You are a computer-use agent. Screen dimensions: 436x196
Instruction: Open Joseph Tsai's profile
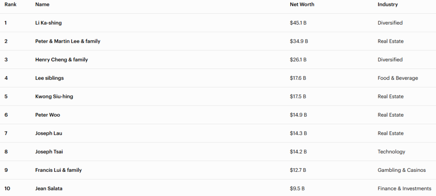pyautogui.click(x=49, y=152)
